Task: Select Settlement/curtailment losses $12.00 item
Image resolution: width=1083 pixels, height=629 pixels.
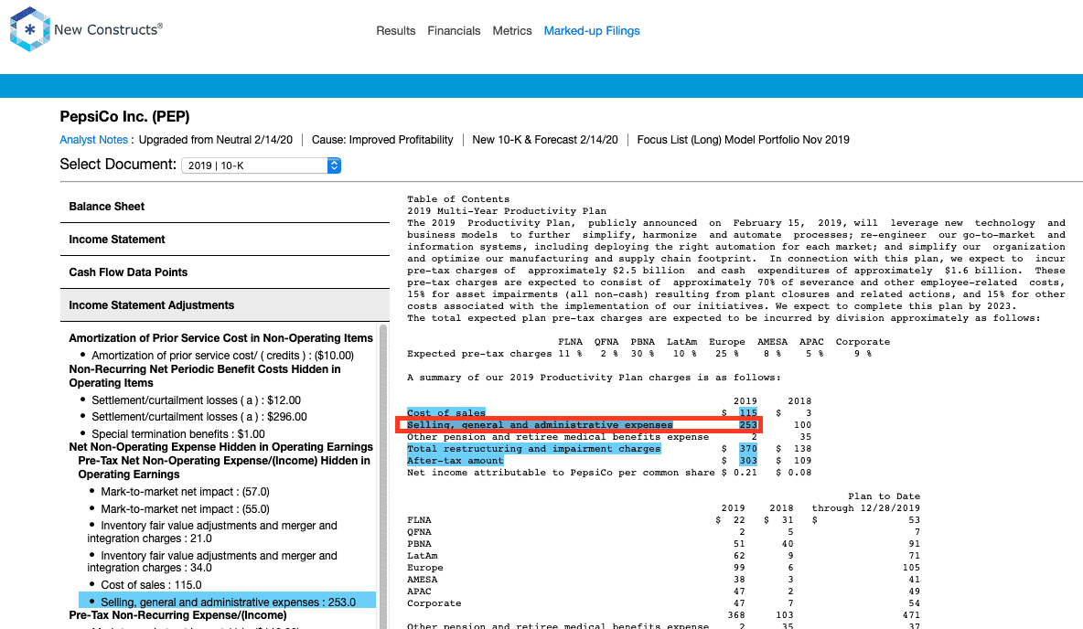Action: 196,400
